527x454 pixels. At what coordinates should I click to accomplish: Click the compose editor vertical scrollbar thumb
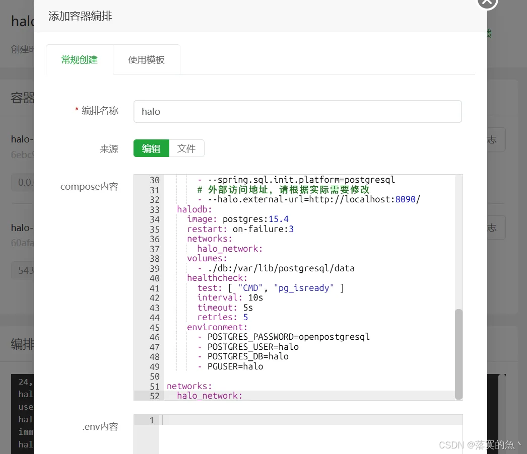(458, 354)
